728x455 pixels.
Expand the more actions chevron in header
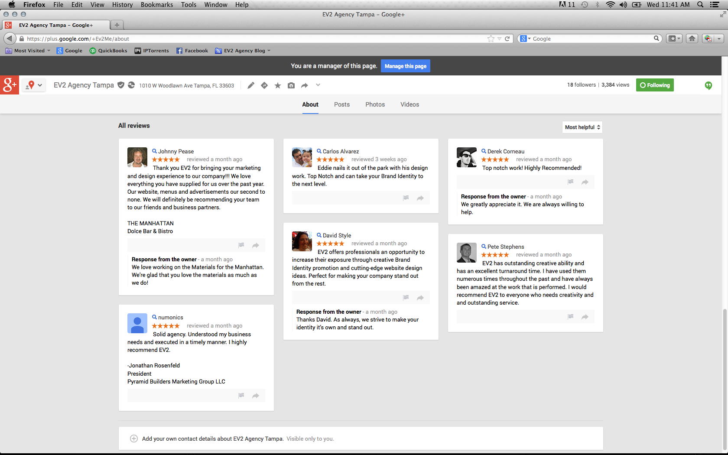(318, 85)
